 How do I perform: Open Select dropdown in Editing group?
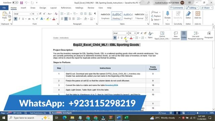156,20
